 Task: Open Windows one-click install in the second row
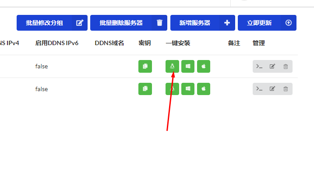188,89
